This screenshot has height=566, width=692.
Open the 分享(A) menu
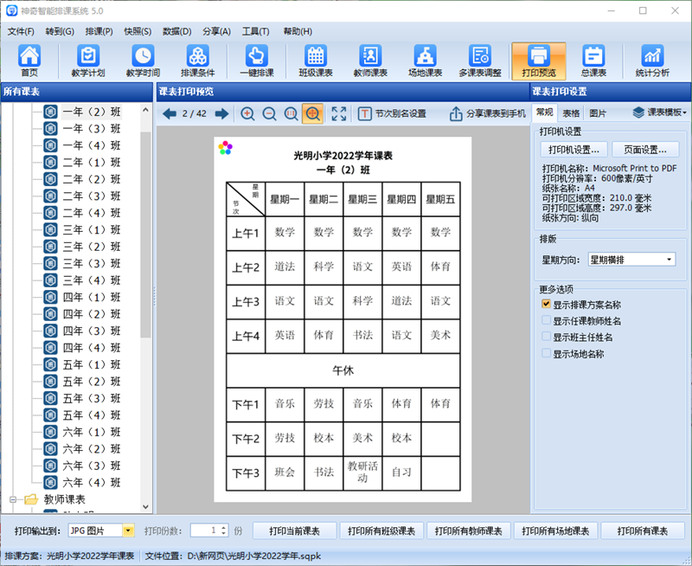click(216, 31)
